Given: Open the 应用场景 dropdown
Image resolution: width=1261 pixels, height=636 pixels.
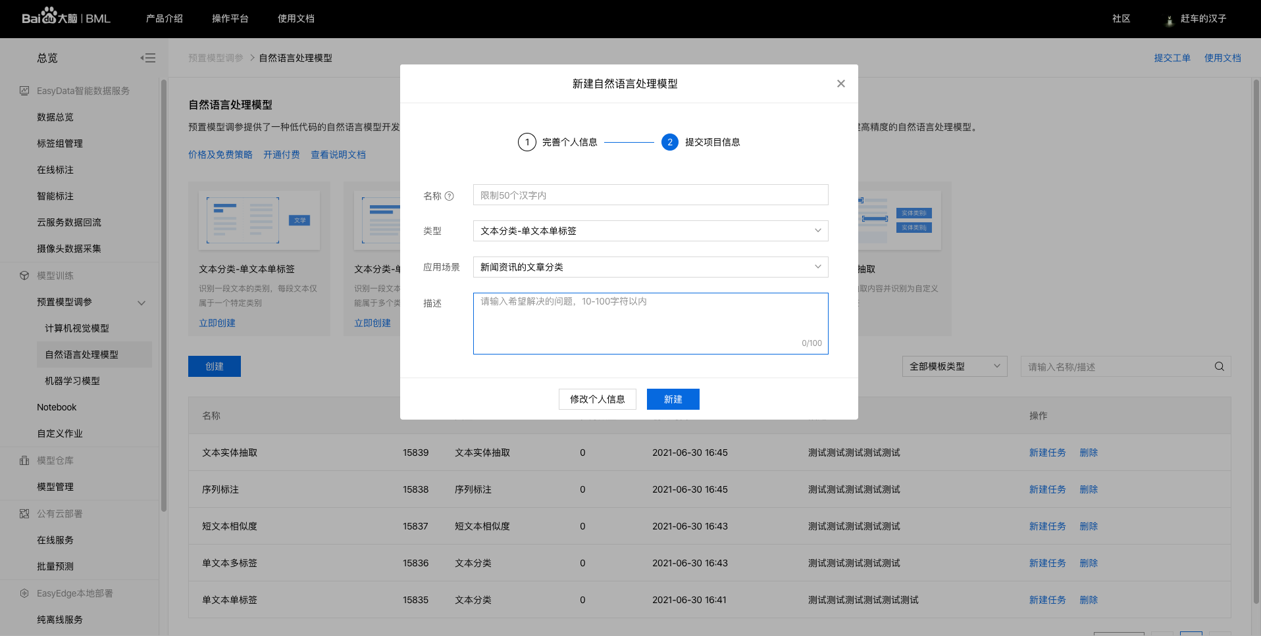Looking at the screenshot, I should pos(650,267).
